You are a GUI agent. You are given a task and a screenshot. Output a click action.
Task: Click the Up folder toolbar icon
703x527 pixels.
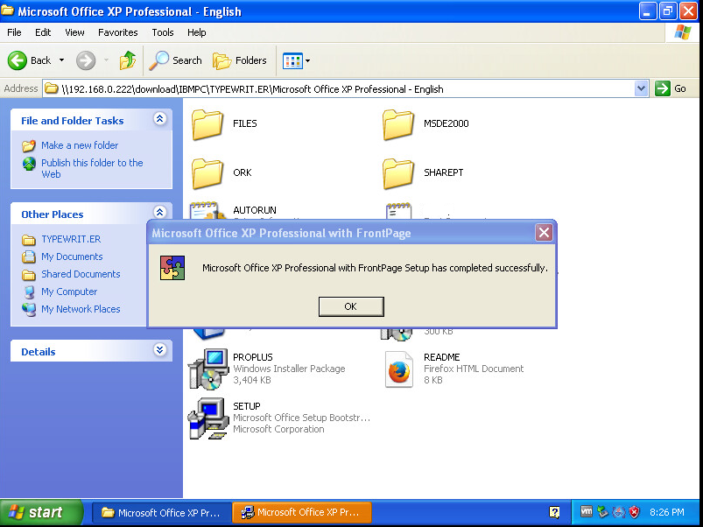tap(128, 60)
